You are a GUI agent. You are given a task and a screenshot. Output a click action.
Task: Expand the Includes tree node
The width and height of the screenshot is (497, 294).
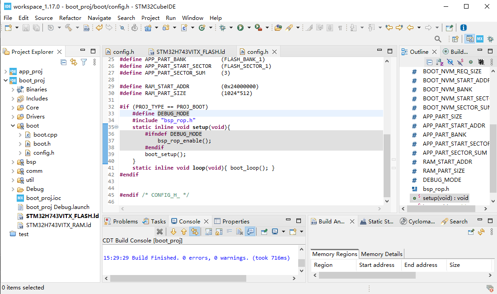13,98
